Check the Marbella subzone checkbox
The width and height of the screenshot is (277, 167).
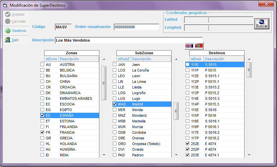click(115, 121)
